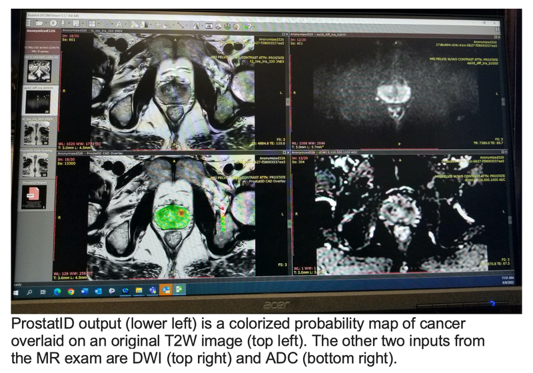Expand the layout grid dropdown arrow
The image size is (533, 373).
click(x=99, y=24)
